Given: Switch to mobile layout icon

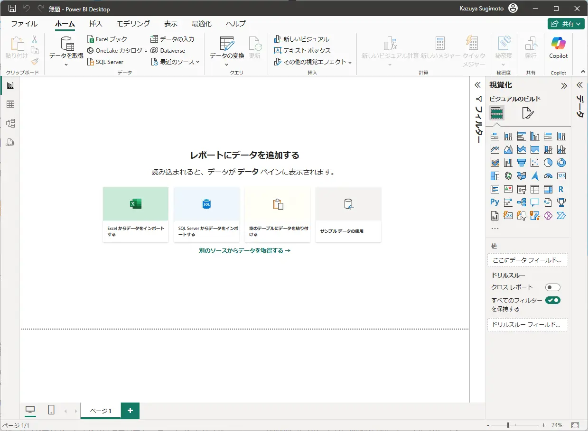Looking at the screenshot, I should point(51,410).
